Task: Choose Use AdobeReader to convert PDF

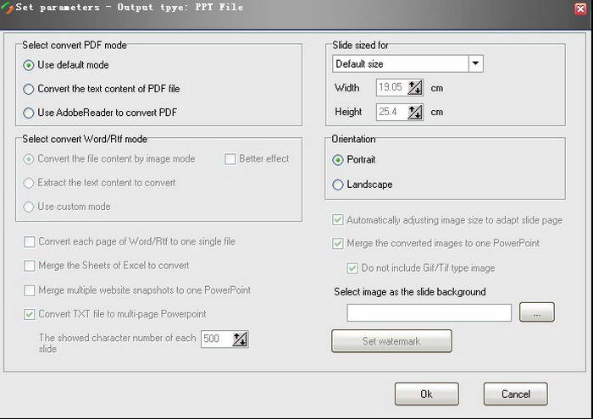Action: (x=30, y=113)
